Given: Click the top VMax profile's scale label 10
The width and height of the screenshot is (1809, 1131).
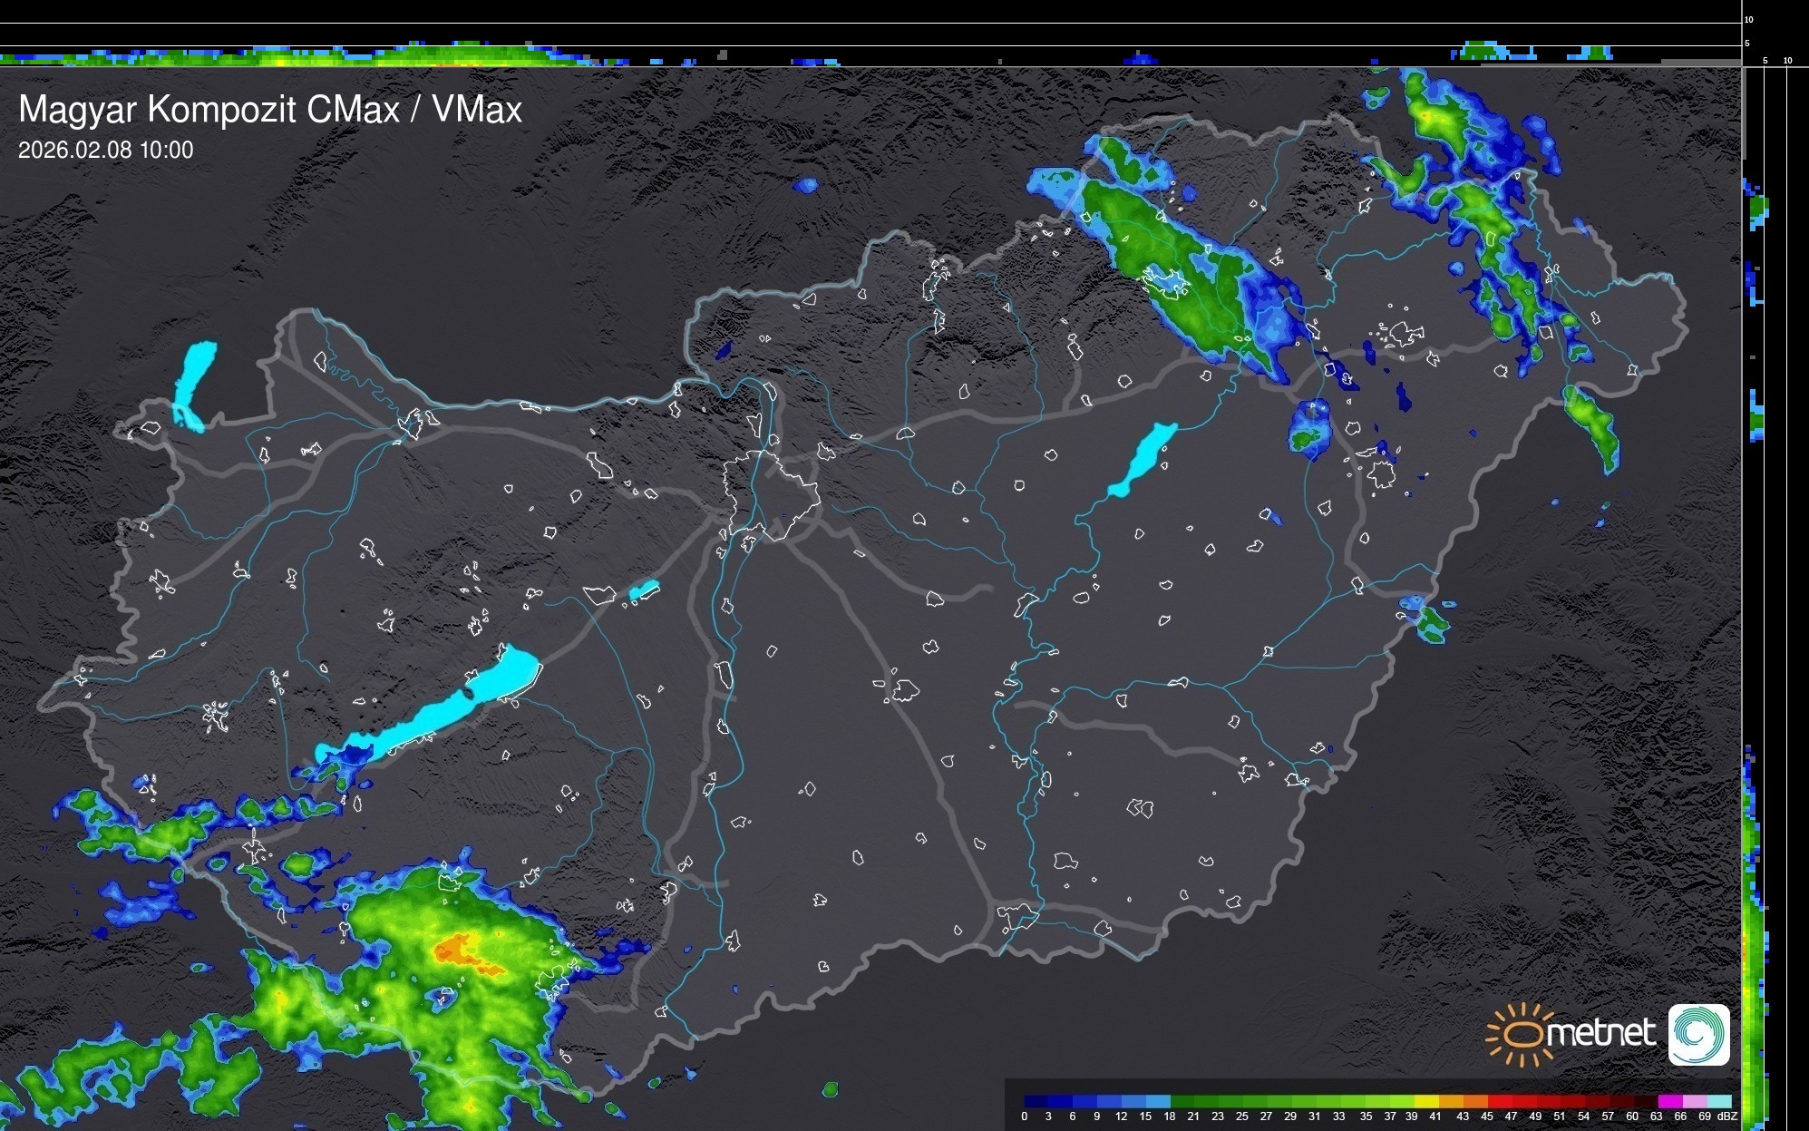Looking at the screenshot, I should [1749, 20].
